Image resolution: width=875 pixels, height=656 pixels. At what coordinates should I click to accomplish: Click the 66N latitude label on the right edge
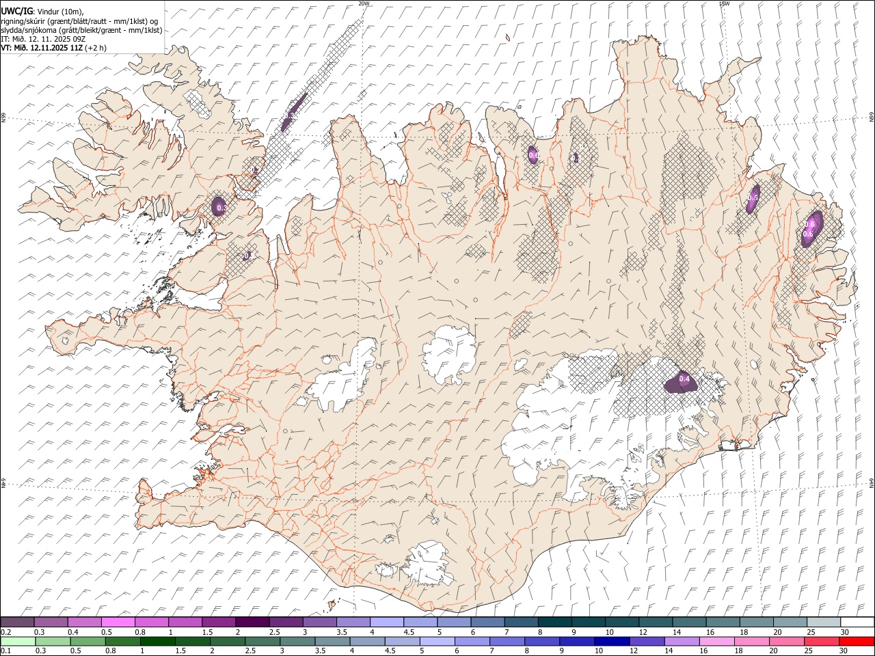872,117
